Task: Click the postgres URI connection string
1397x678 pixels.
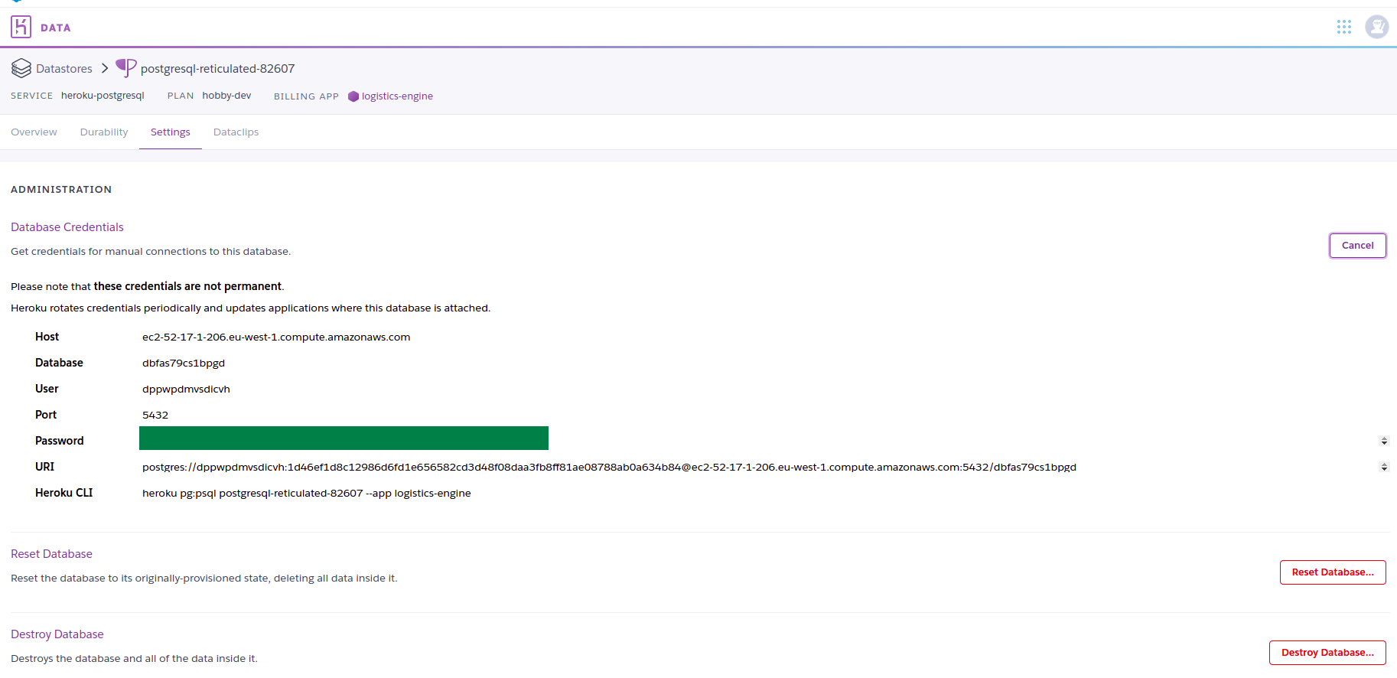Action: pos(609,468)
